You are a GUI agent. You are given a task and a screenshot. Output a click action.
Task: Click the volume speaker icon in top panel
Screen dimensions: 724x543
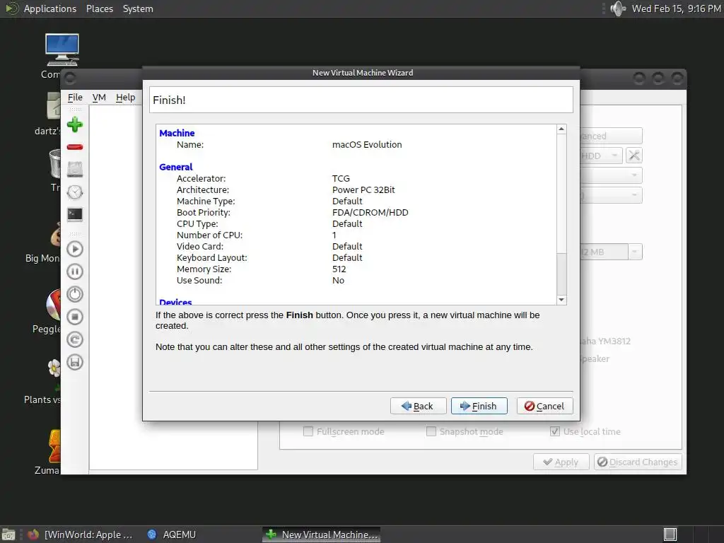[x=617, y=8]
